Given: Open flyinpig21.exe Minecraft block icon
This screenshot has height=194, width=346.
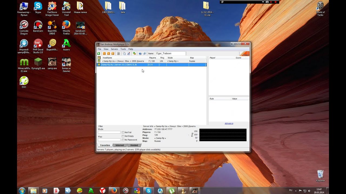Looking at the screenshot, I should pos(38,64).
